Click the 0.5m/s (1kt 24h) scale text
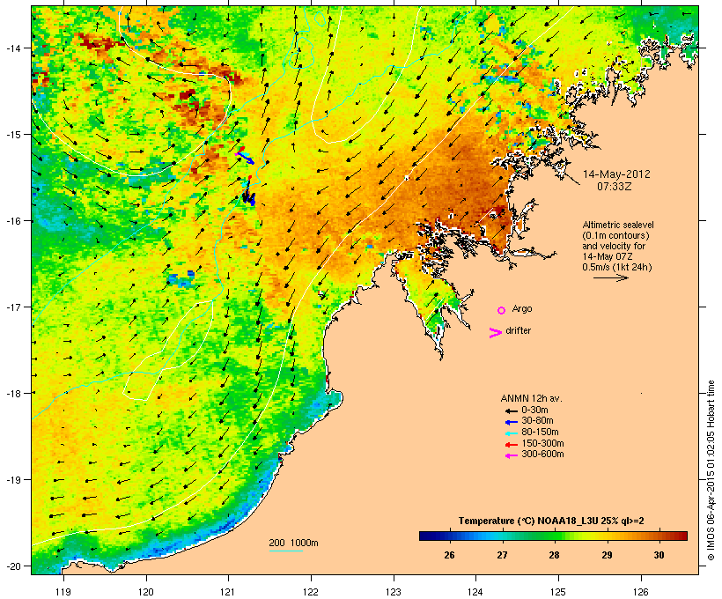The image size is (722, 599). (x=617, y=267)
